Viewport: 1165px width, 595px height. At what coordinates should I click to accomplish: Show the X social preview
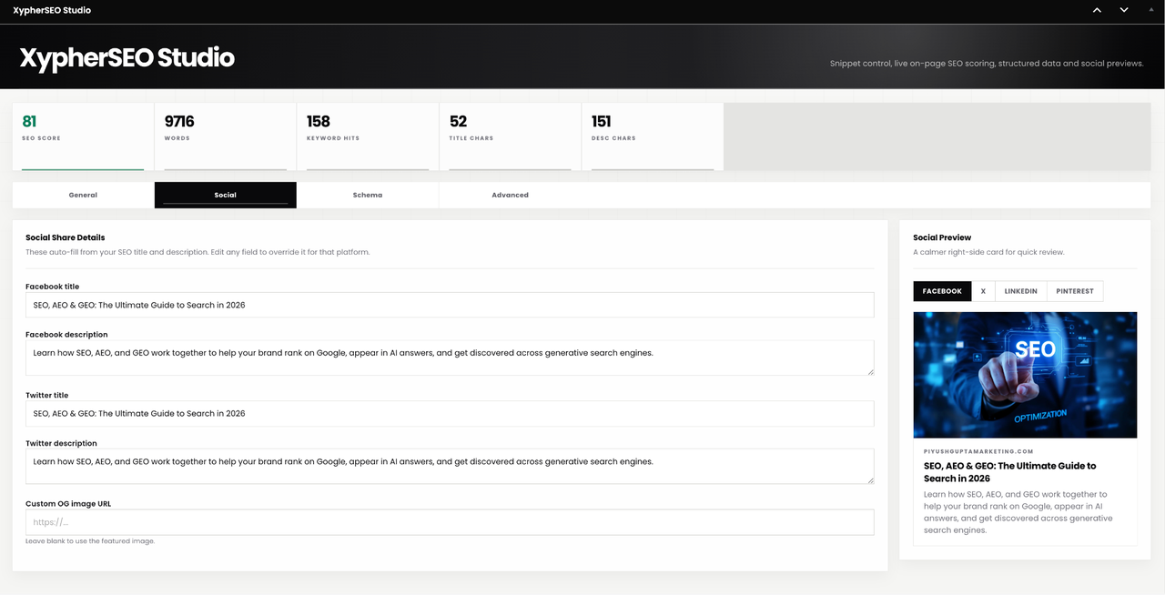pyautogui.click(x=983, y=291)
